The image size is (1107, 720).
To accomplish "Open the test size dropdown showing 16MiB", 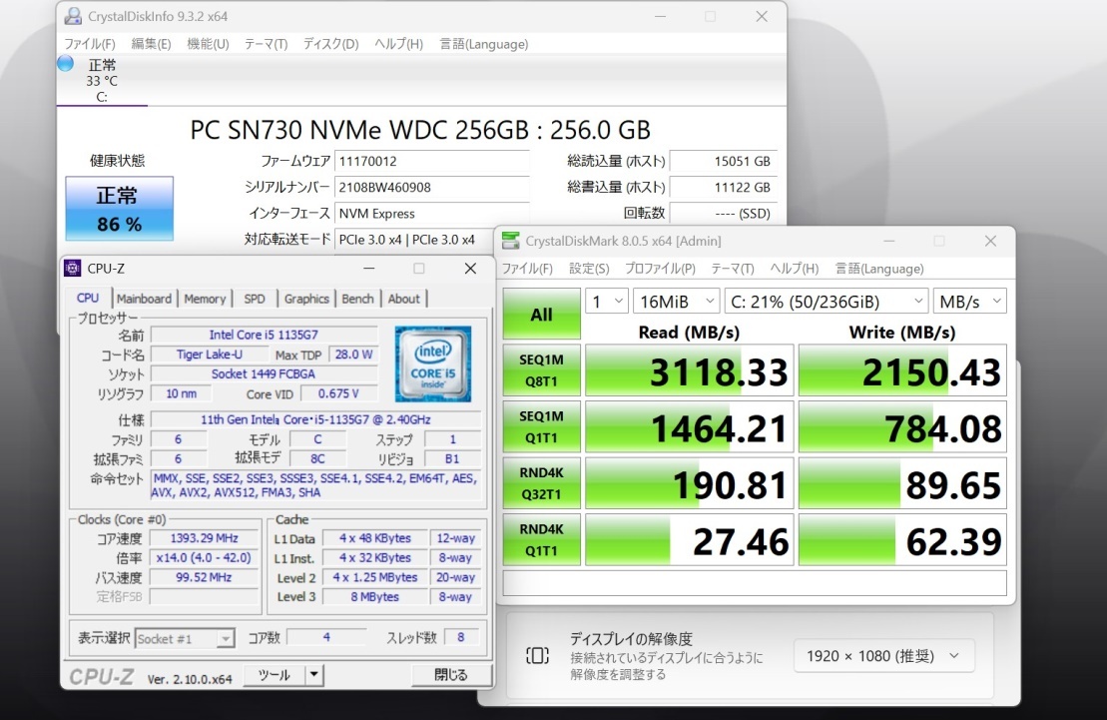I will [677, 302].
